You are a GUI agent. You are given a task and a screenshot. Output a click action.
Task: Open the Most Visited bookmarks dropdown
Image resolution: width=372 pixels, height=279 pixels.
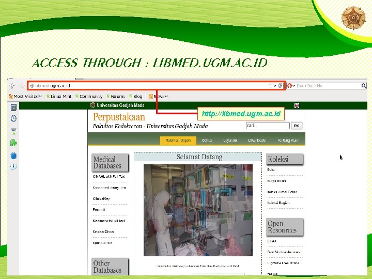tap(25, 96)
